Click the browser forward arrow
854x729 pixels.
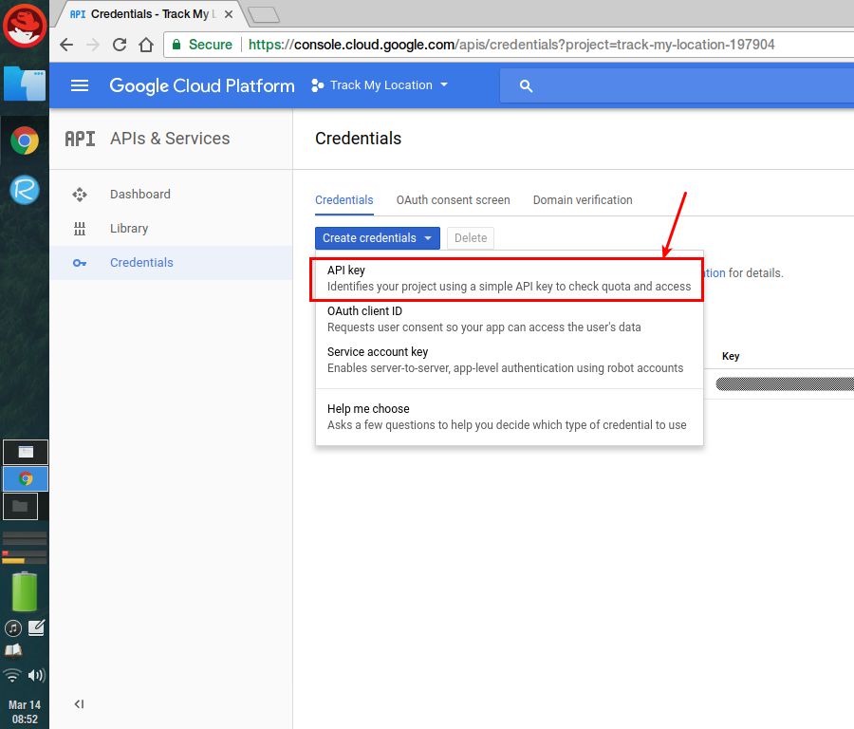pos(93,45)
